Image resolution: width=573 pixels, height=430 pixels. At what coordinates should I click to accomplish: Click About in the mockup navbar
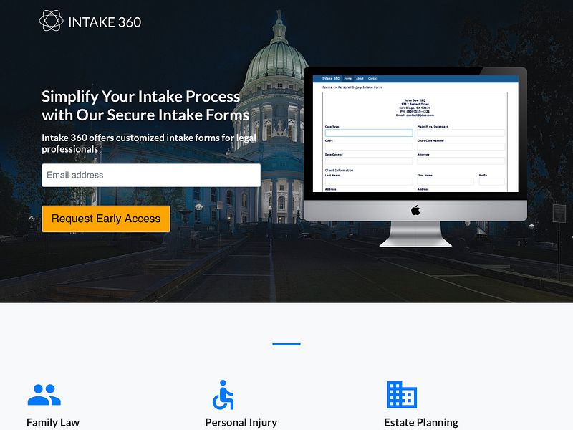pos(360,78)
